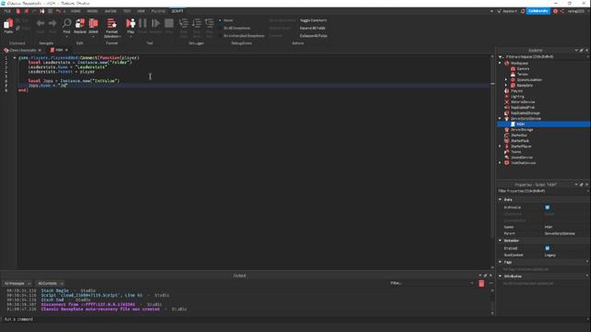
Task: Toggle the Archivable checkbox in Properties
Action: (548, 207)
